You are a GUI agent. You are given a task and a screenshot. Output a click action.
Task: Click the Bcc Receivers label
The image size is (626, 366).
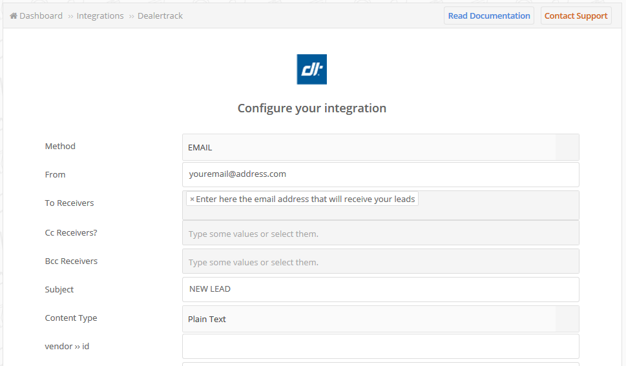coord(71,261)
